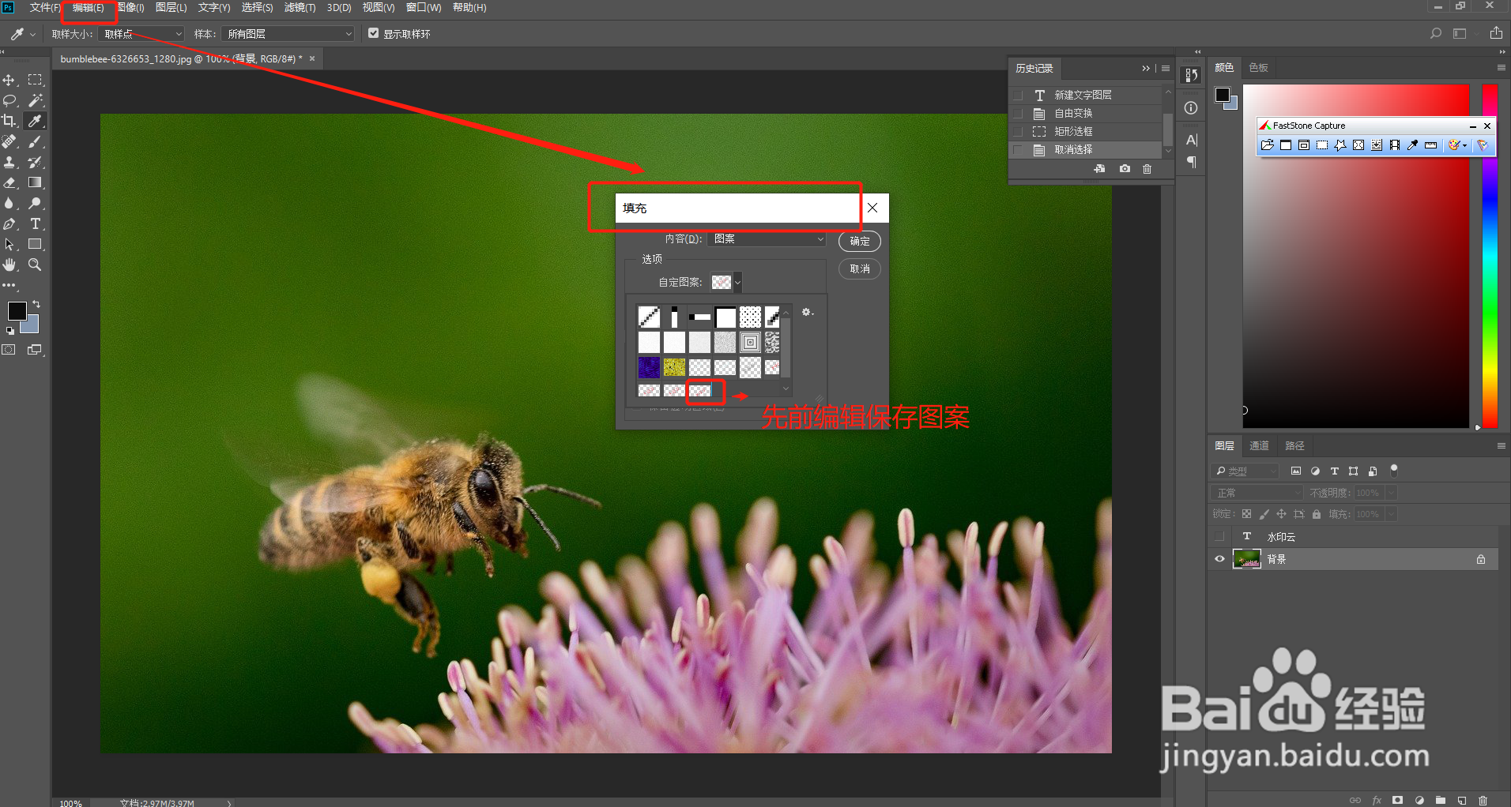Toggle lock position for layer
Screen dimensions: 1511x807
pos(1281,514)
